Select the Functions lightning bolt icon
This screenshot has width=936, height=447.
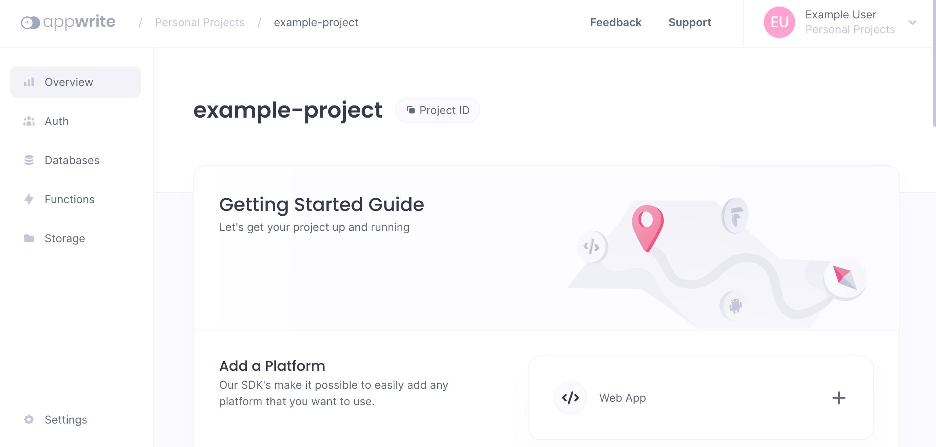tap(29, 199)
